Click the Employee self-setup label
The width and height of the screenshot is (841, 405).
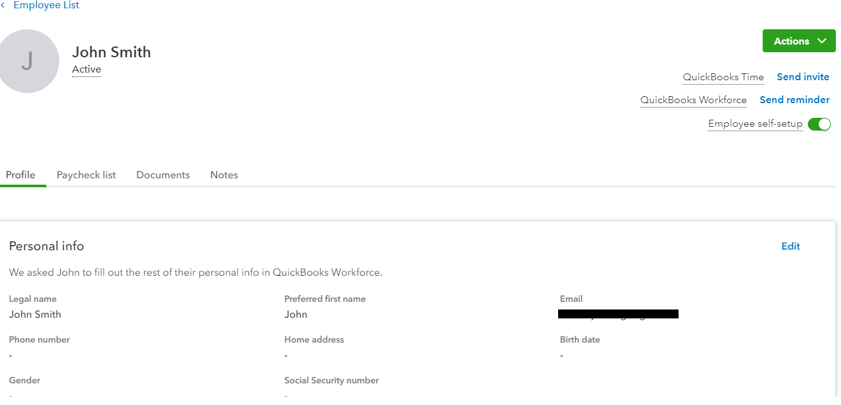pyautogui.click(x=755, y=124)
